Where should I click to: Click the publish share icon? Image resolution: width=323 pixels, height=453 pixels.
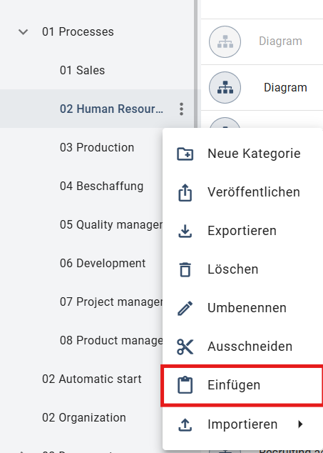pos(185,192)
